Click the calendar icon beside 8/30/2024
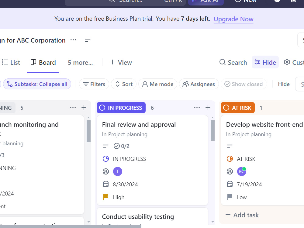304x228 pixels. [x=106, y=184]
